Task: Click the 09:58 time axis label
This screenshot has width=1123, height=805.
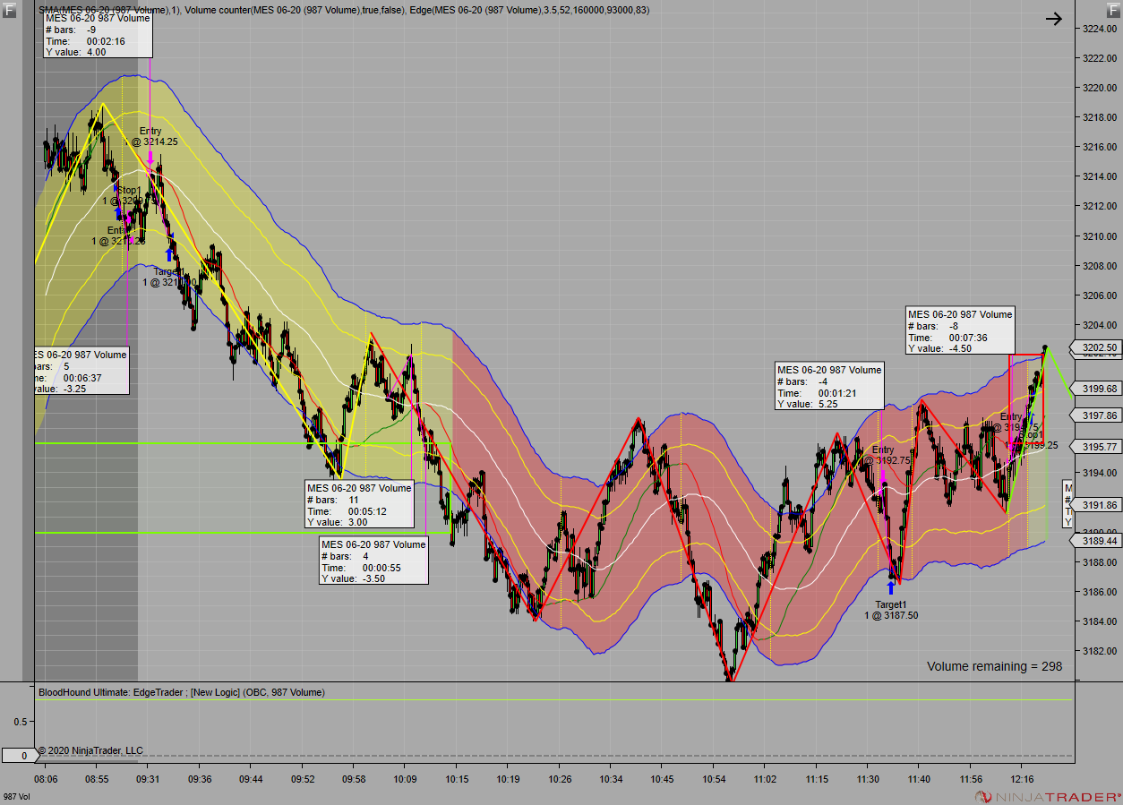Action: pyautogui.click(x=354, y=780)
